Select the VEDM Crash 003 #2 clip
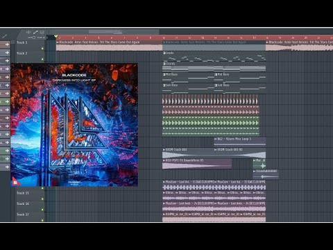Screen dimensions: 333x250 tap(240, 153)
